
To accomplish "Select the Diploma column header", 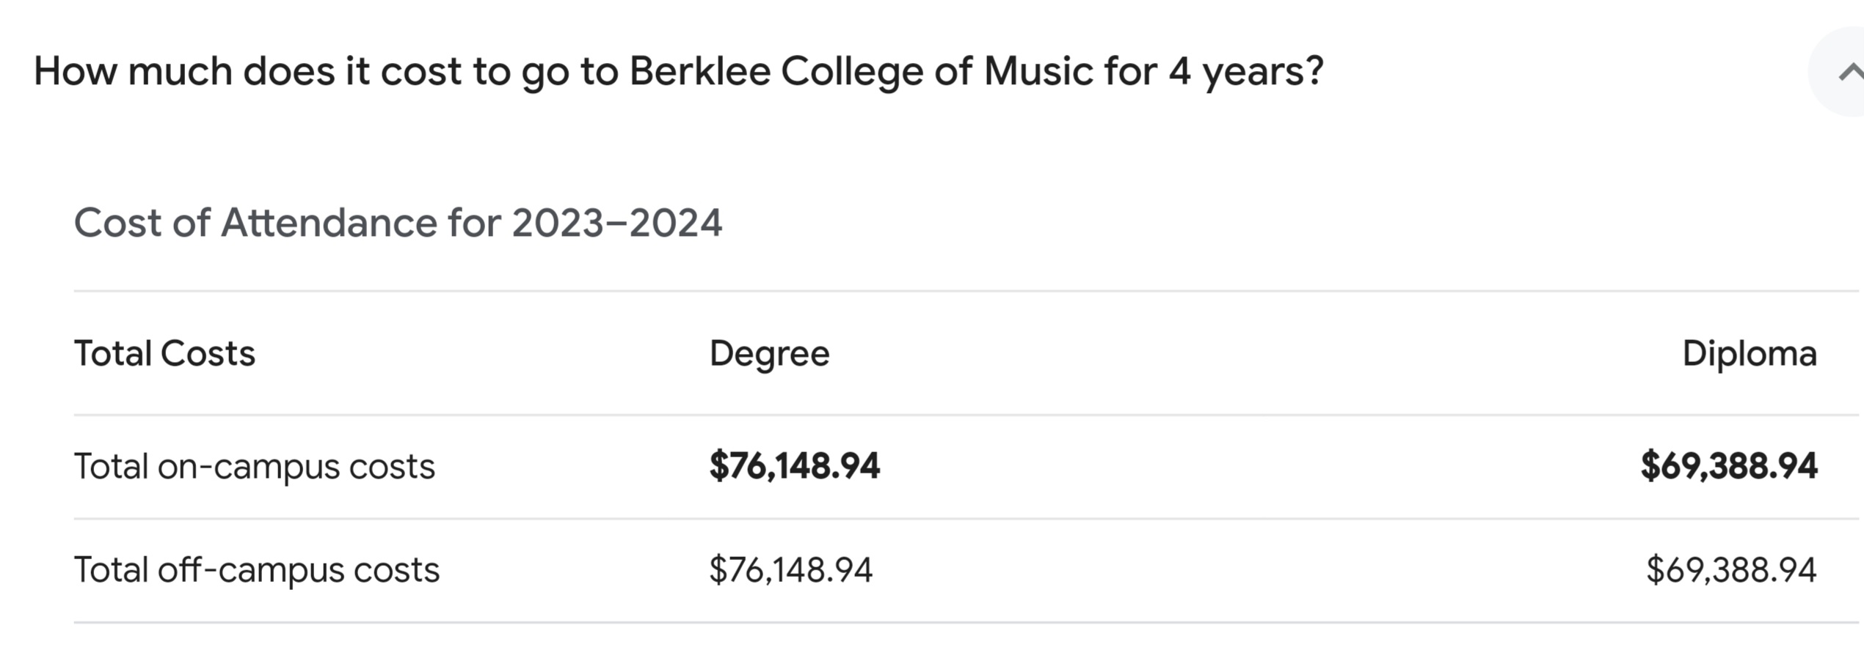I will click(1750, 355).
